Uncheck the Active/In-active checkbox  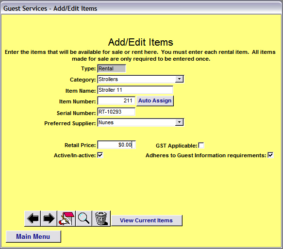(100, 155)
